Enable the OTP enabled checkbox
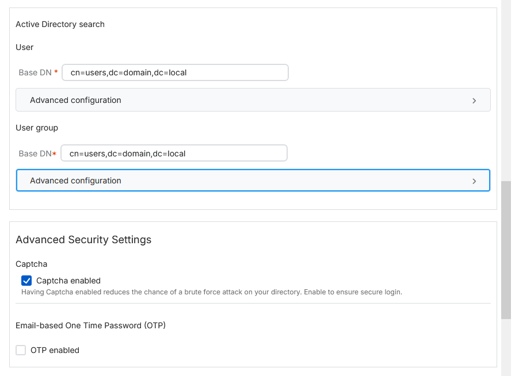Image resolution: width=515 pixels, height=376 pixels. (x=21, y=350)
